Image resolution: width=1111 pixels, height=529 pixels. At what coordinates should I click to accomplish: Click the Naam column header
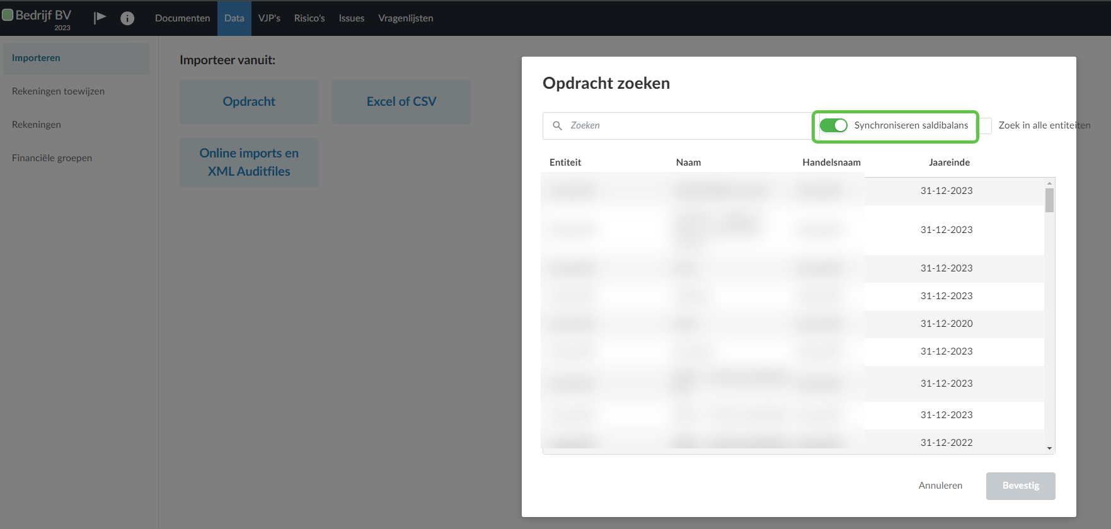point(689,162)
